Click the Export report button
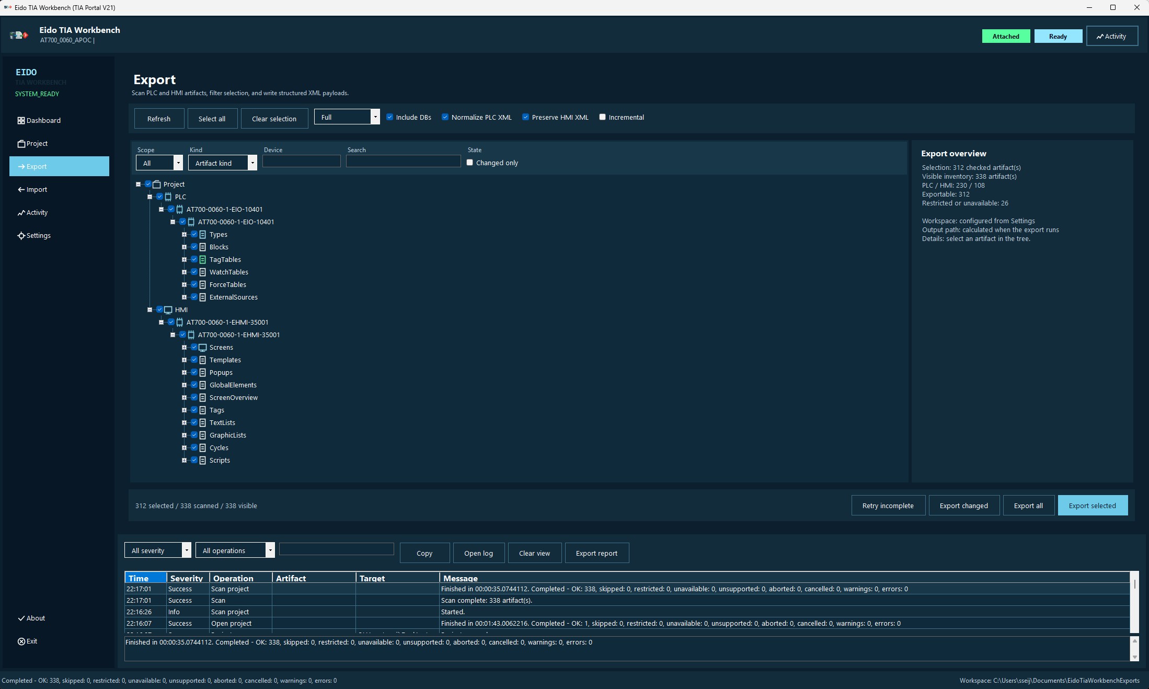 (596, 553)
